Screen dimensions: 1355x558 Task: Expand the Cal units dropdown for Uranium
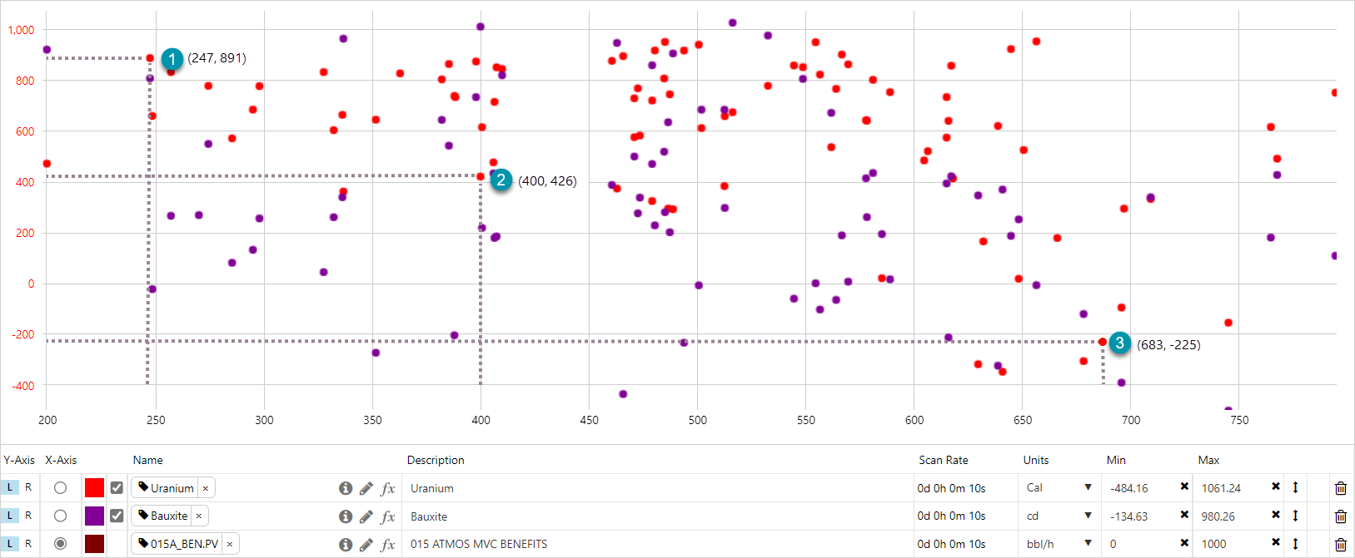[x=1088, y=487]
